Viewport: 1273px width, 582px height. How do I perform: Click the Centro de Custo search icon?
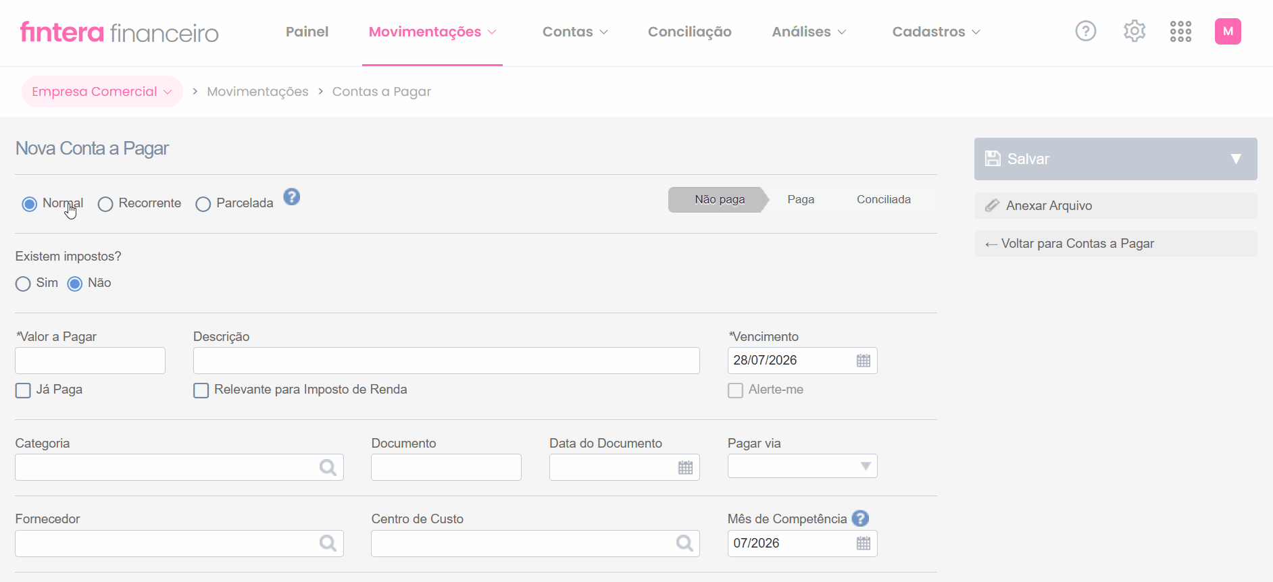(684, 543)
